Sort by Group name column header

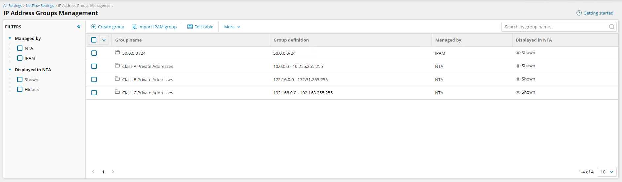pos(128,40)
